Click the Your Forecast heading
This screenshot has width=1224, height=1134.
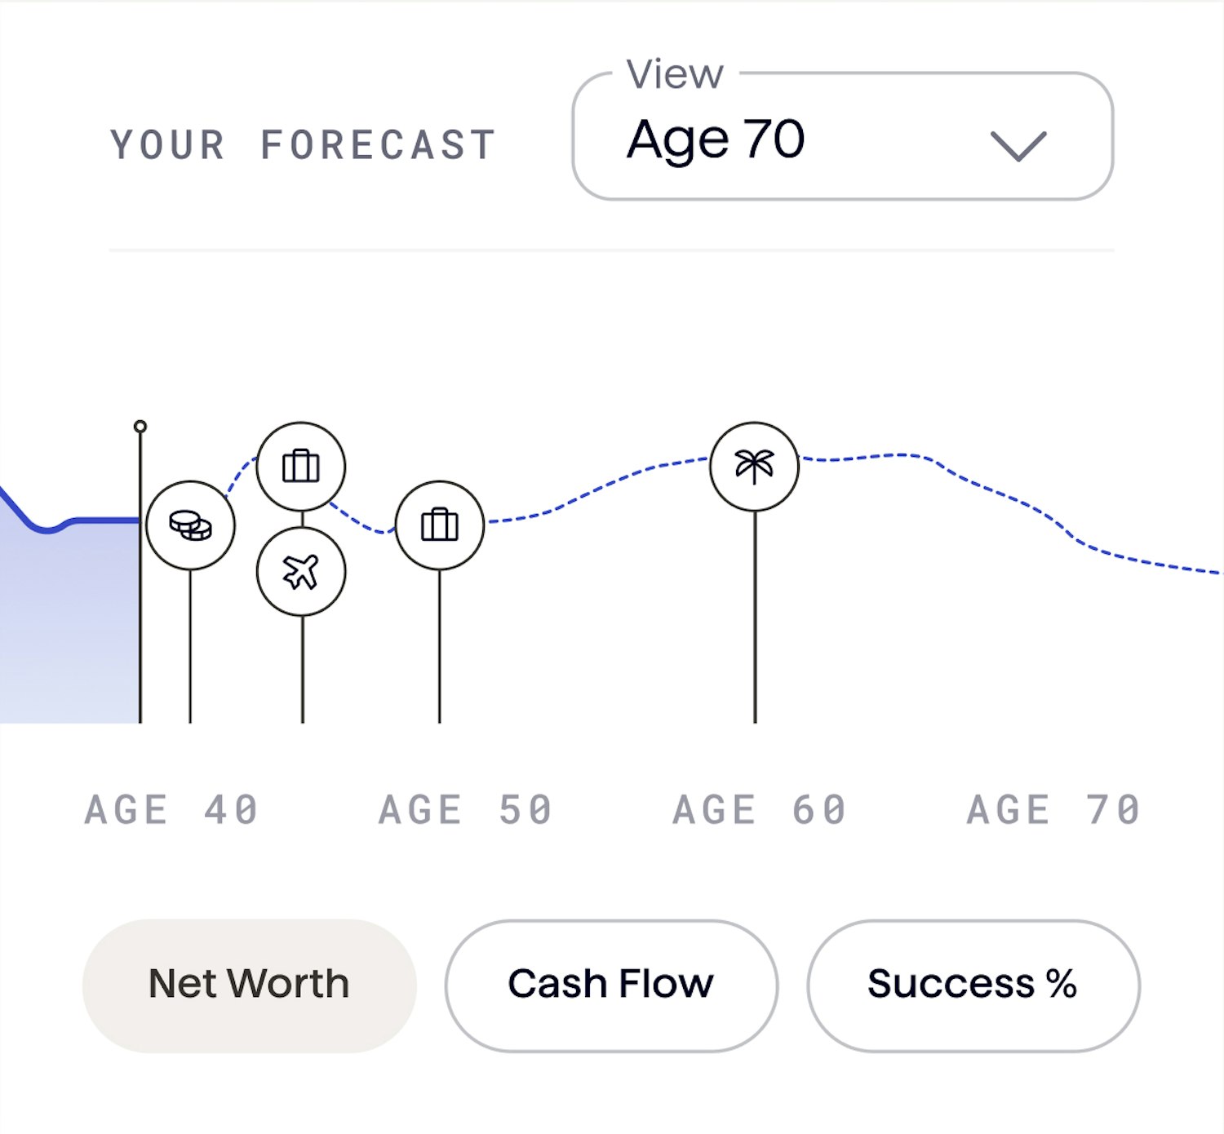click(304, 145)
